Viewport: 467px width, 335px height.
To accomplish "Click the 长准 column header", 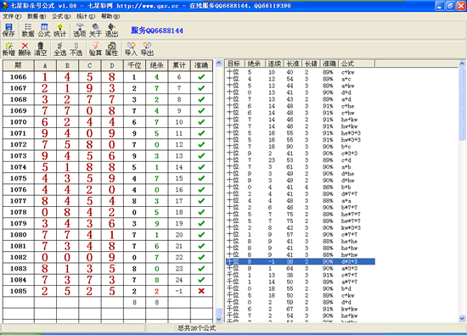I will point(293,64).
